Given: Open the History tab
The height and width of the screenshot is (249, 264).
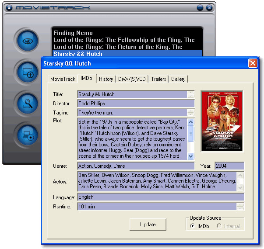Looking at the screenshot, I should click(106, 79).
